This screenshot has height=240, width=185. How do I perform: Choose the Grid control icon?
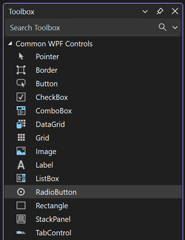[21, 137]
